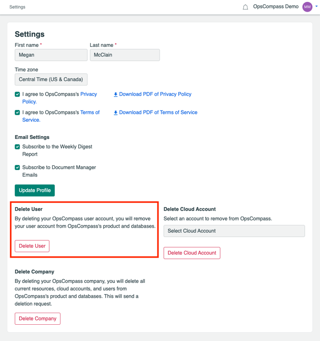320x341 pixels.
Task: Open the Select Cloud Account dropdown
Action: (234, 231)
